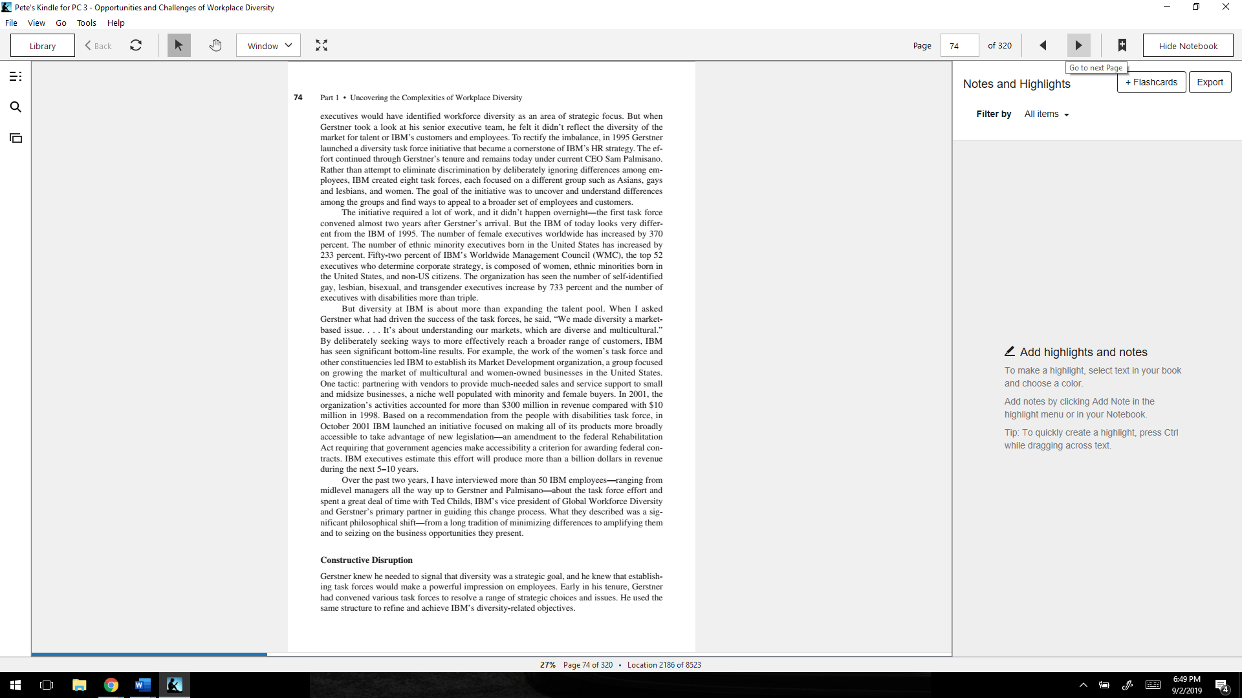This screenshot has width=1242, height=698.
Task: Open the touch keyboard tray icon
Action: pos(1153,685)
